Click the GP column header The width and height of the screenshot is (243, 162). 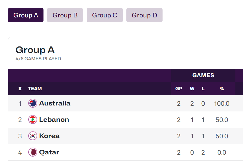pos(179,89)
